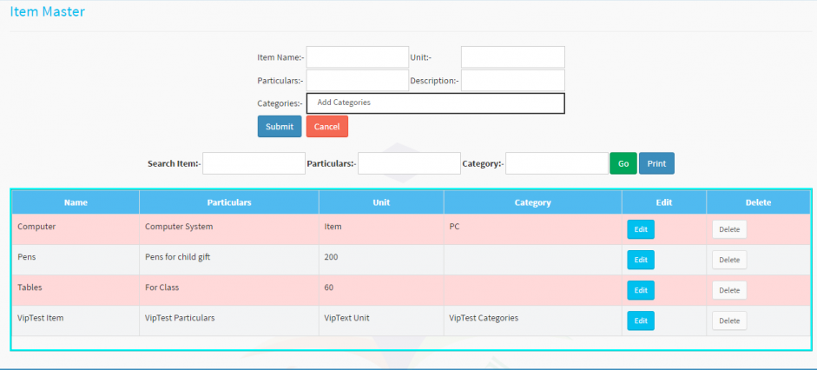
Task: Click the Category search filter box
Action: 557,163
